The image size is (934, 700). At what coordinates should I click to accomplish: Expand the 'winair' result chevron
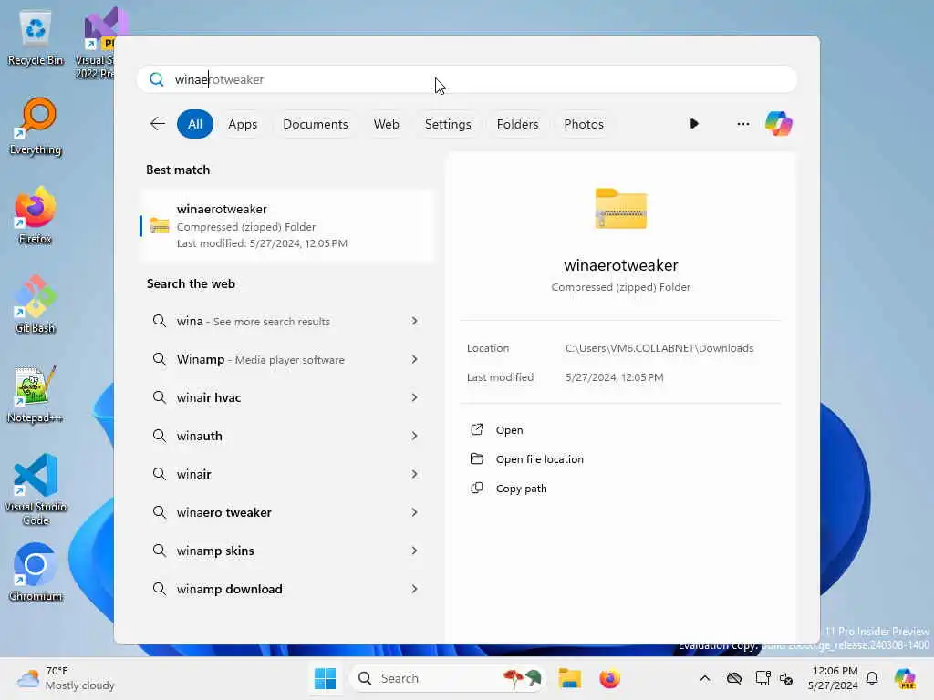point(414,474)
